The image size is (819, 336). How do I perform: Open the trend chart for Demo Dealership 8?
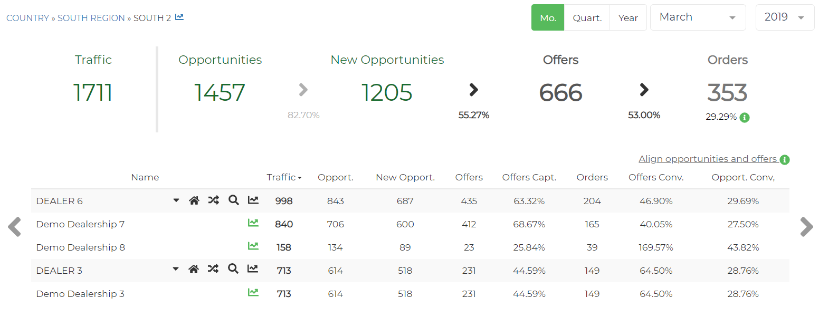coord(253,246)
